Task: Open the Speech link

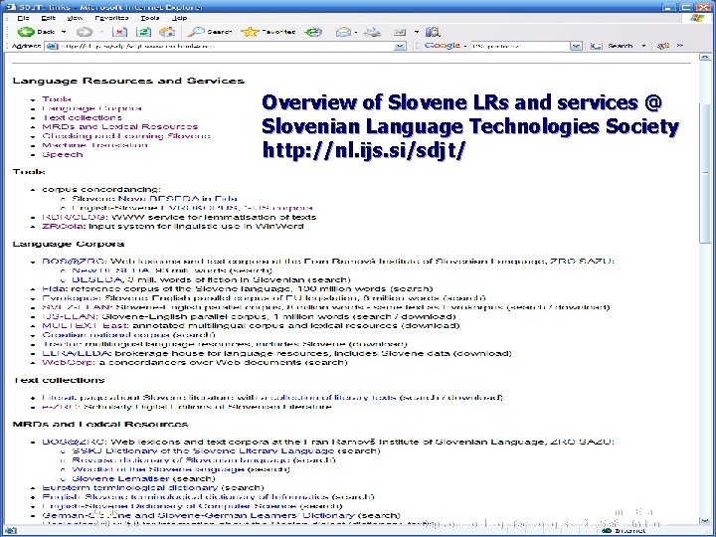Action: tap(63, 154)
